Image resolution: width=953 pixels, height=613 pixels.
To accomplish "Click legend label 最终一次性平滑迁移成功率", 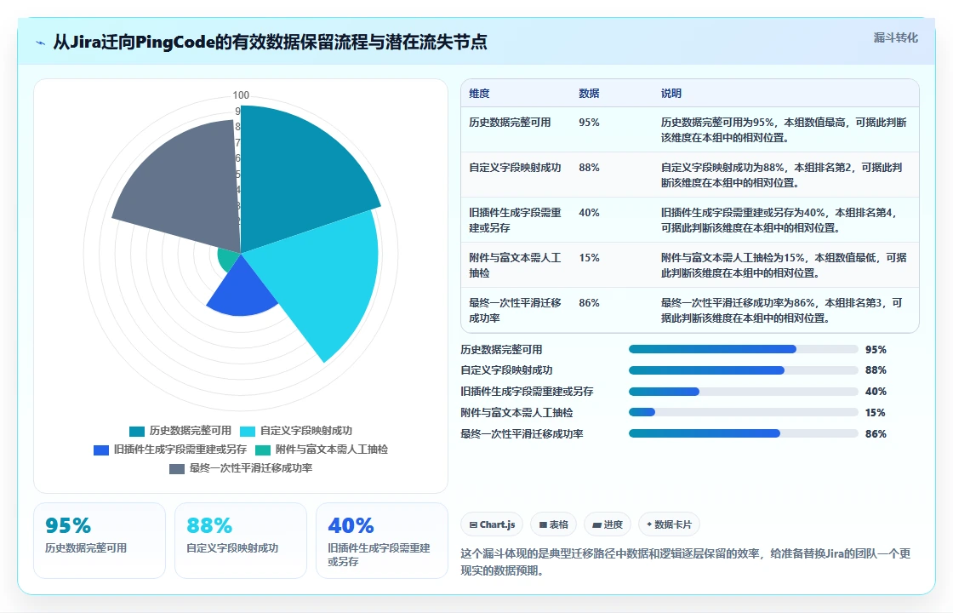I will (x=251, y=468).
